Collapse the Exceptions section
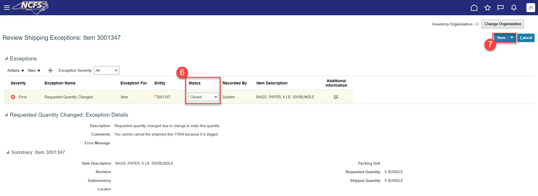Viewport: 538px width, 196px height. coord(6,58)
